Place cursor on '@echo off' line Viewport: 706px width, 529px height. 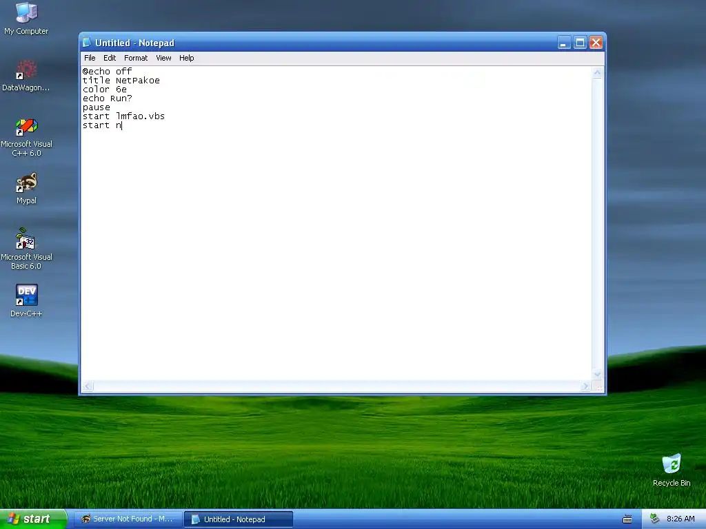107,71
